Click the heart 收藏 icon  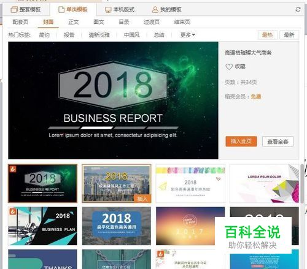click(x=229, y=67)
